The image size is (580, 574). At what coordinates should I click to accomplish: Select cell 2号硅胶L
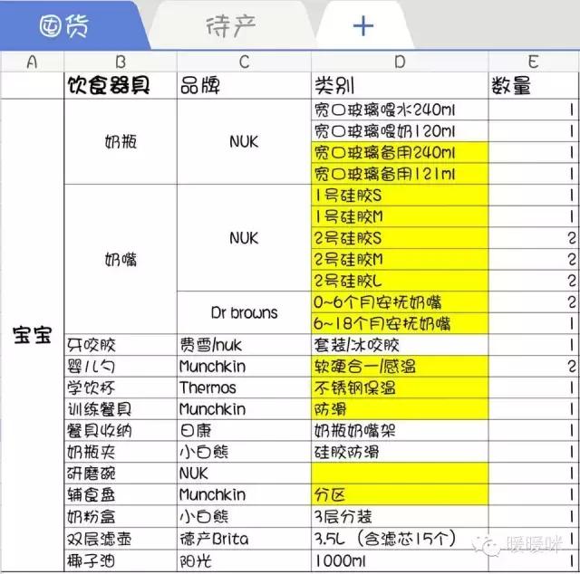[400, 281]
